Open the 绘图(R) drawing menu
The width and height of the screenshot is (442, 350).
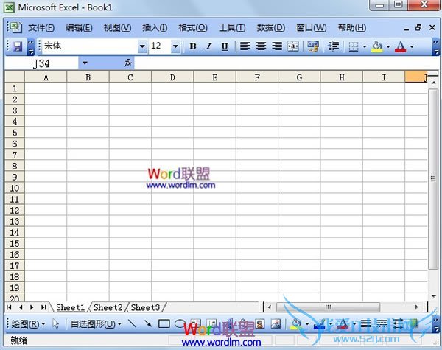tap(28, 324)
